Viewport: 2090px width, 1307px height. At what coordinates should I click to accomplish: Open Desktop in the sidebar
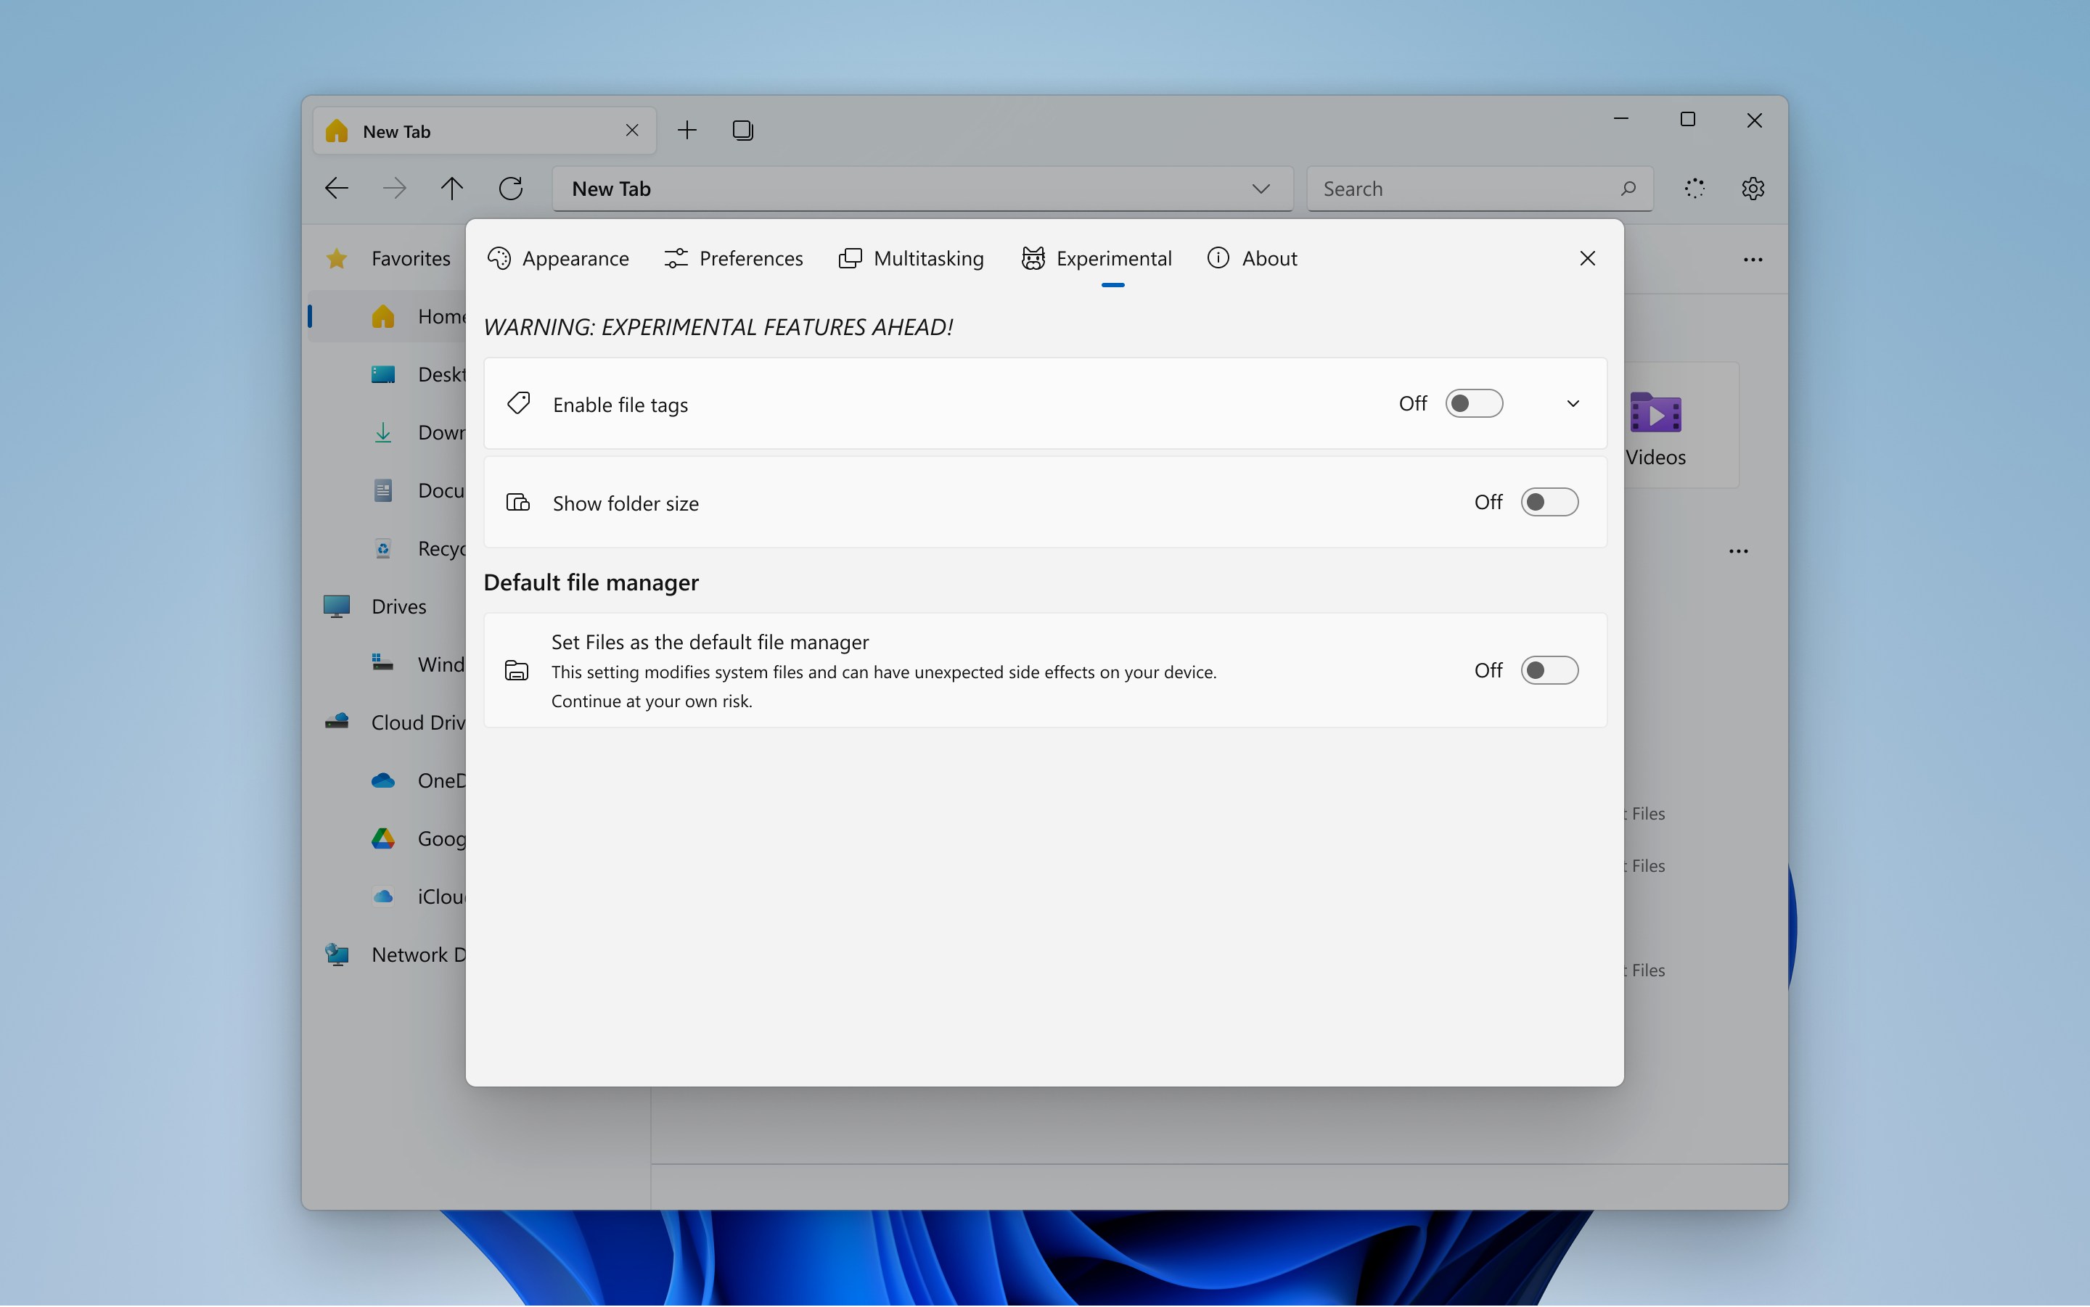pos(388,374)
